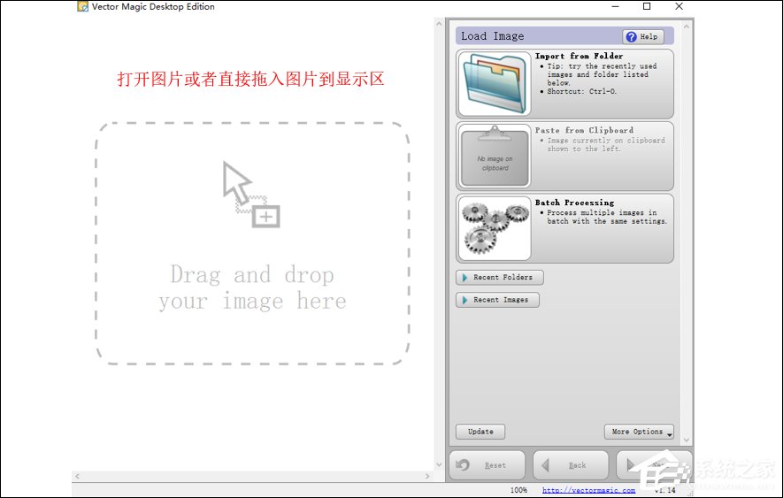Click the image area scrollbar up arrow

coord(439,24)
